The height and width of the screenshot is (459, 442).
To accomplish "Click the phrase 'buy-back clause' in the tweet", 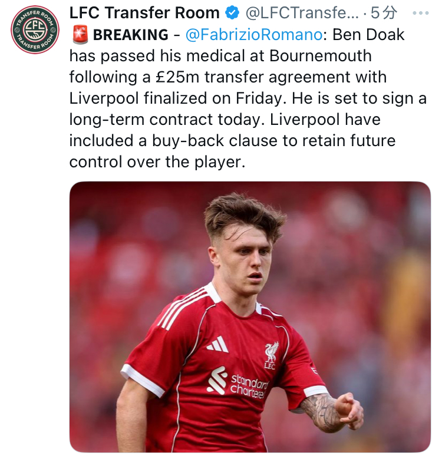I will pyautogui.click(x=215, y=140).
